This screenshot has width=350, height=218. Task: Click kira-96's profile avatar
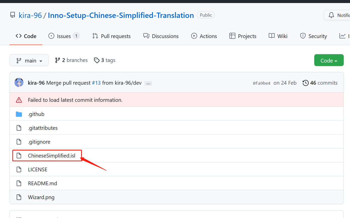(x=19, y=82)
